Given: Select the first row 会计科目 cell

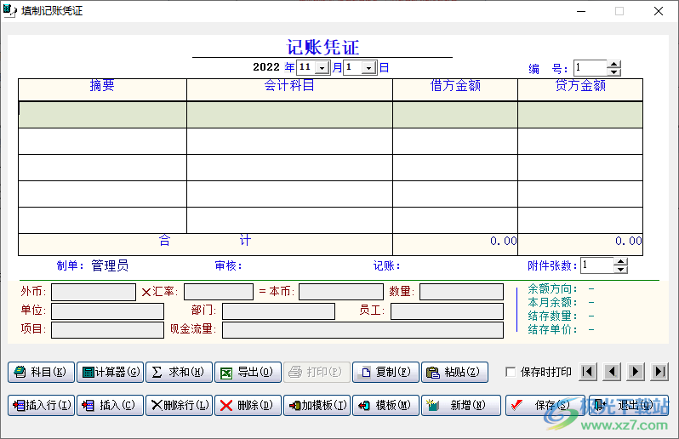Looking at the screenshot, I should click(x=289, y=115).
